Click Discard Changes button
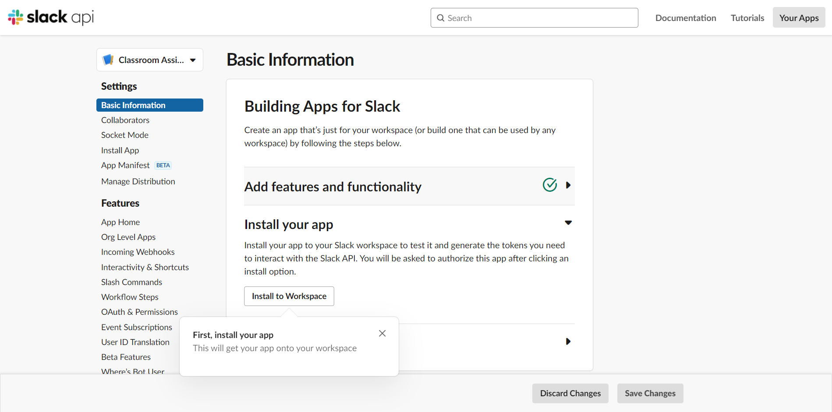Viewport: 832px width, 412px height. coord(570,393)
